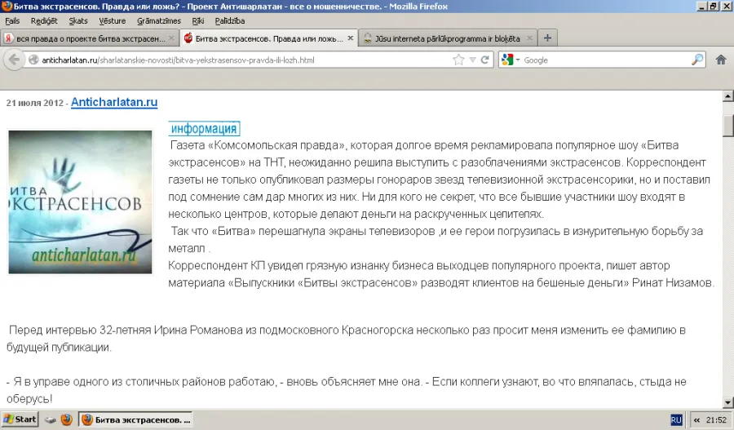Screen dimensions: 734x430
Task: Select the Битва экстрасенсов. Правда или ложь tab
Action: pyautogui.click(x=268, y=38)
